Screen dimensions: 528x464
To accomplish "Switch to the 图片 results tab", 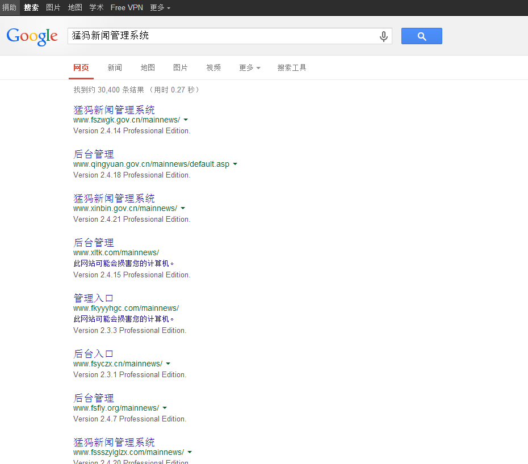I will click(x=181, y=68).
